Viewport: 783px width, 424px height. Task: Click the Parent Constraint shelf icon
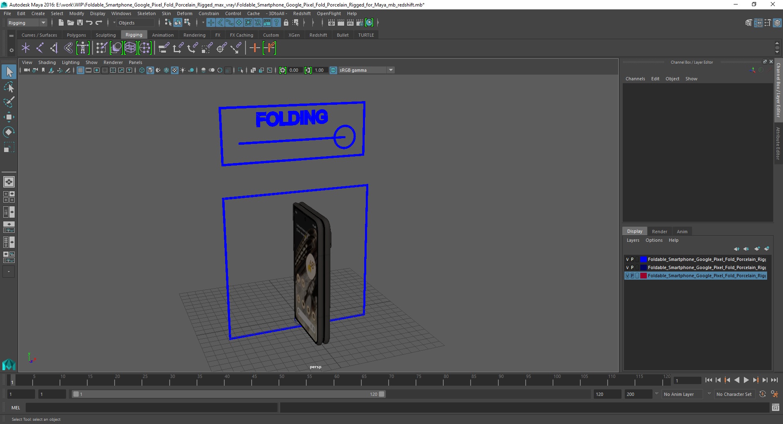[x=164, y=48]
